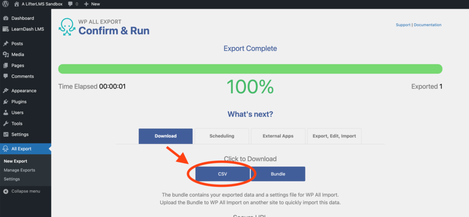Click the LearnDash LMS icon in sidebar

(5, 29)
